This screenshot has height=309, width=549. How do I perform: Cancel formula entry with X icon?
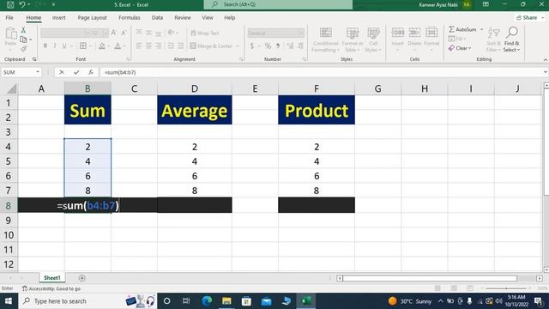(62, 72)
